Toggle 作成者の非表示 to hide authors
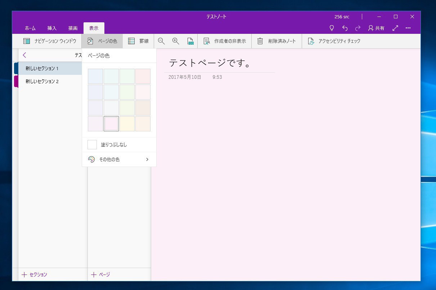 [x=225, y=41]
